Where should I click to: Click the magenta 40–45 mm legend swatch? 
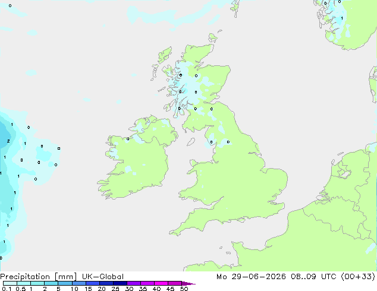click(161, 283)
